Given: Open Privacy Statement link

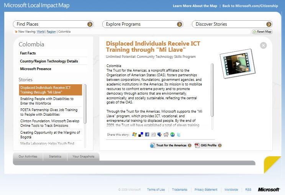Looking at the screenshot, I should 206,190.
